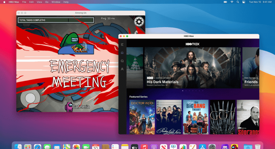Go to previous banner with snowy tree
Image resolution: width=275 pixels, height=149 pixels.
[135, 67]
